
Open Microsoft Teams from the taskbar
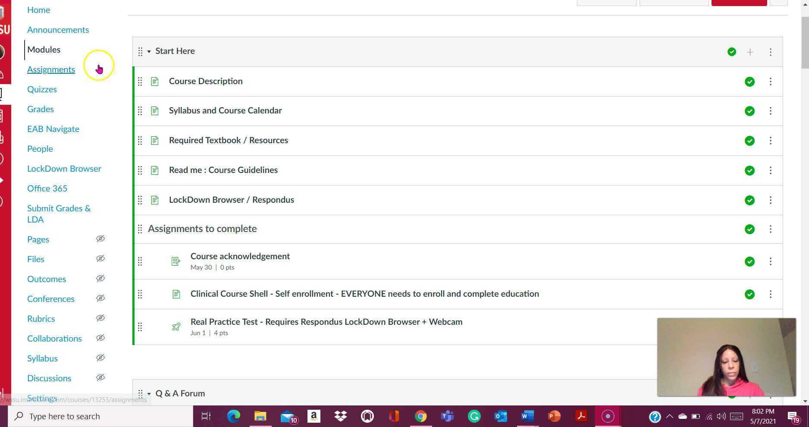click(x=447, y=416)
